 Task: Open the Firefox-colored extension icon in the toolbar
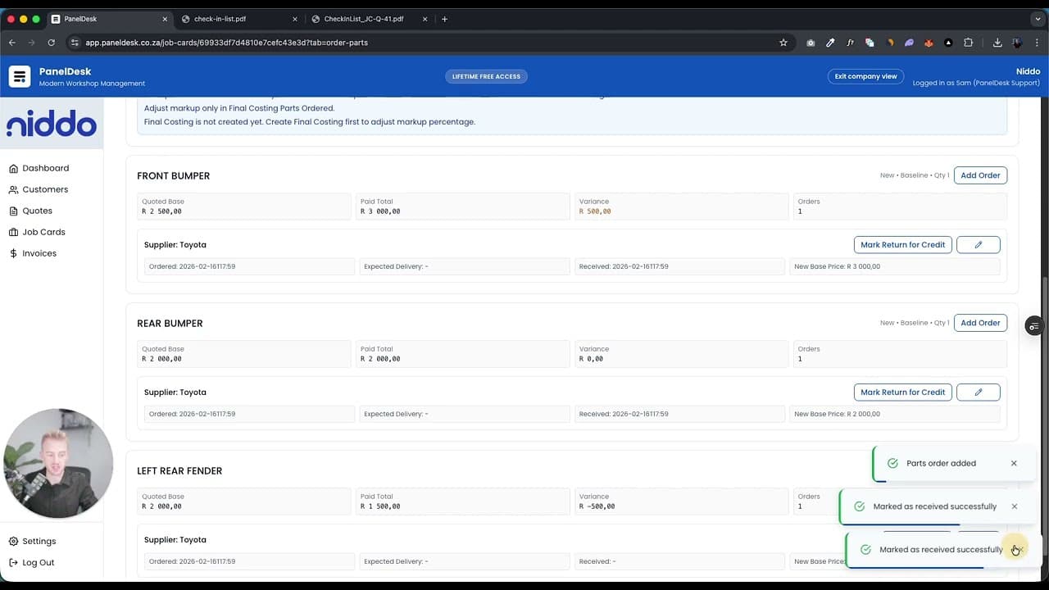tap(929, 43)
